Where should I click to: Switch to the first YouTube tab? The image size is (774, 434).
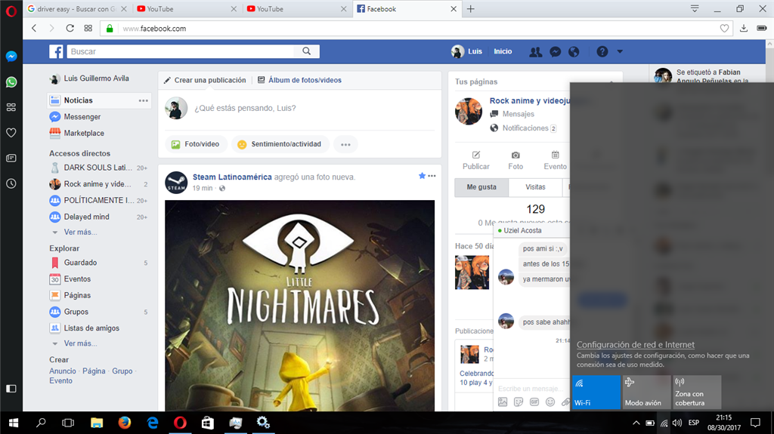click(186, 9)
